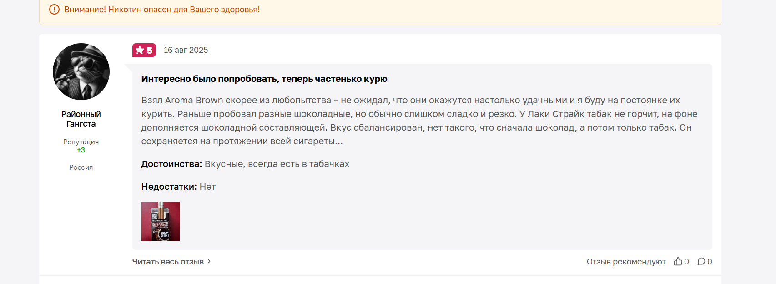Viewport: 776px width, 284px height.
Task: Click 'Отзыв рекомендуют' text
Action: (x=626, y=262)
